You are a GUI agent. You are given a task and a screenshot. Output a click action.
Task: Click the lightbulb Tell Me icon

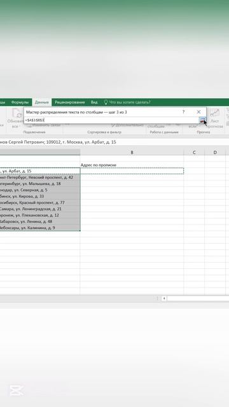click(106, 102)
